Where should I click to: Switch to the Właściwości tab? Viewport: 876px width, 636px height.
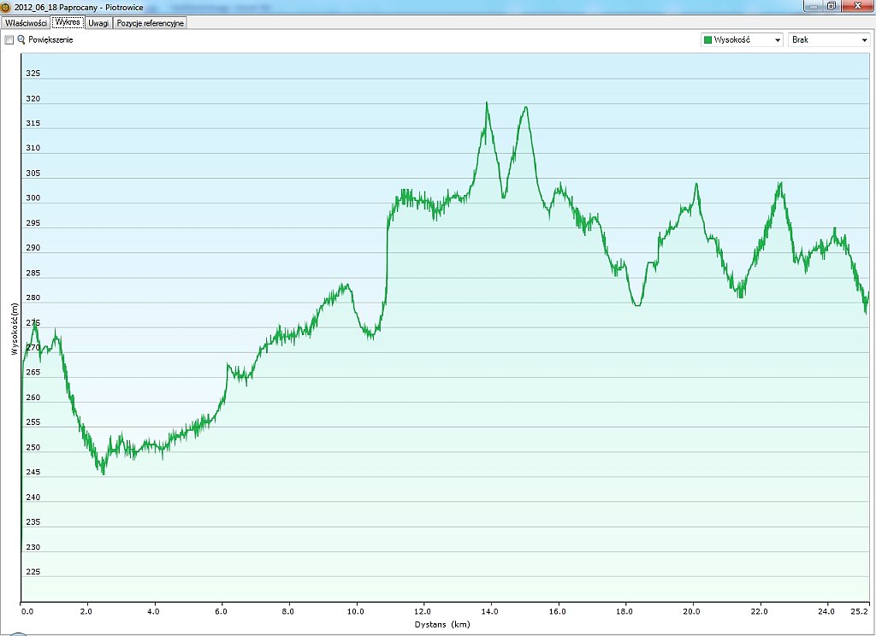tap(26, 23)
